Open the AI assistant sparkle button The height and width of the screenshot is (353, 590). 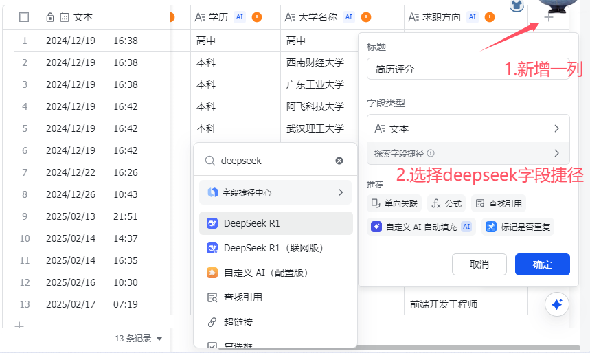pos(556,304)
